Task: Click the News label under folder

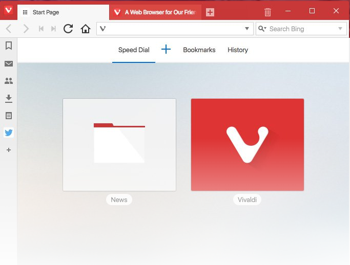Action: pyautogui.click(x=119, y=200)
